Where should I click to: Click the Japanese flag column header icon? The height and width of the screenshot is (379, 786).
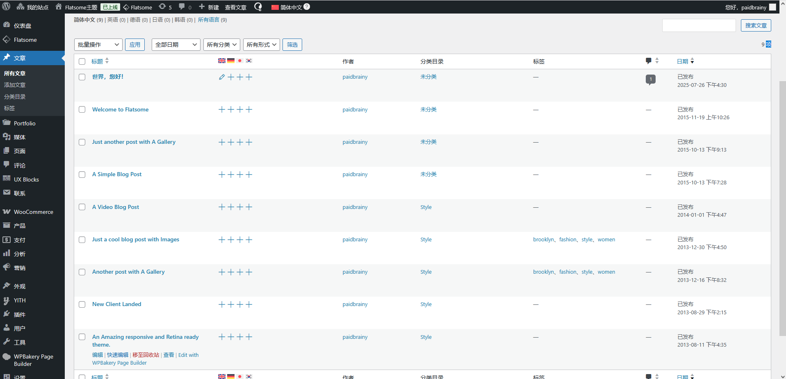(240, 61)
